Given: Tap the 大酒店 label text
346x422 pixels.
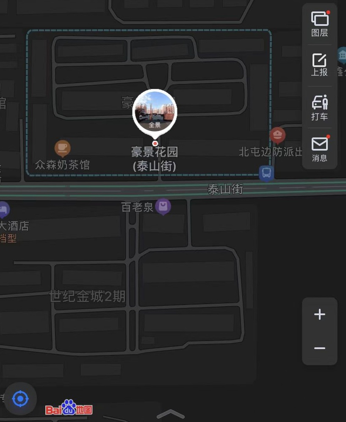Looking at the screenshot, I should (x=14, y=226).
